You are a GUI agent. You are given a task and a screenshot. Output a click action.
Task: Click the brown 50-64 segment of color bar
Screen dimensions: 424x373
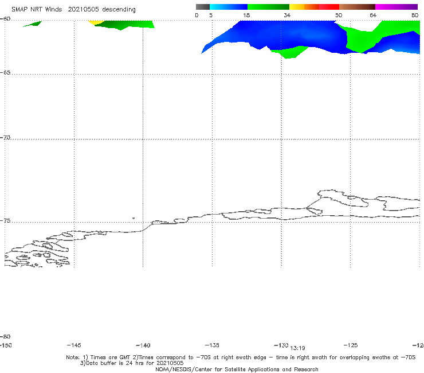(357, 7)
